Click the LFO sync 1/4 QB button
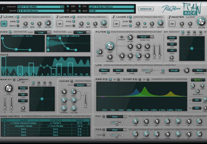 tap(174, 70)
